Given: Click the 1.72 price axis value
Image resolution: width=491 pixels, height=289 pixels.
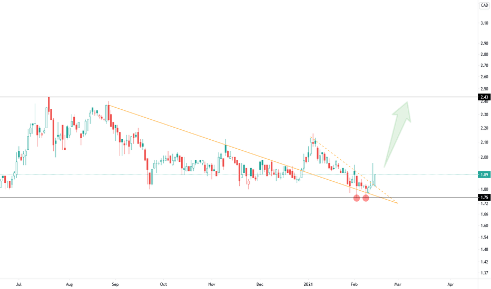Looking at the screenshot, I should pos(484,203).
